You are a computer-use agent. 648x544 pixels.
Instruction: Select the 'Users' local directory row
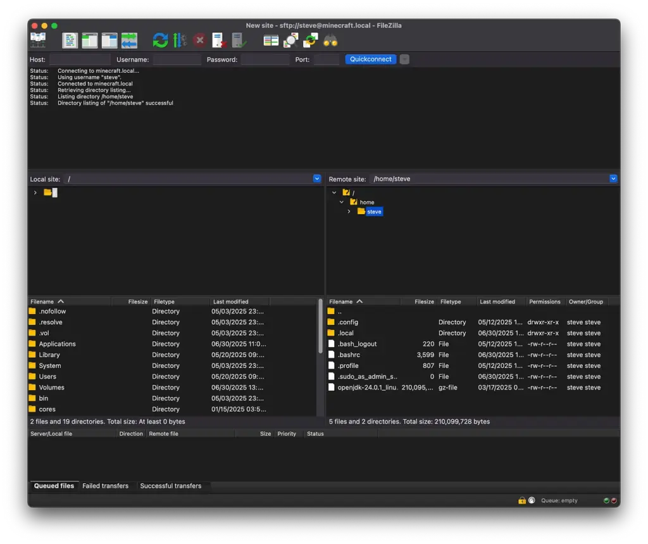click(x=172, y=376)
